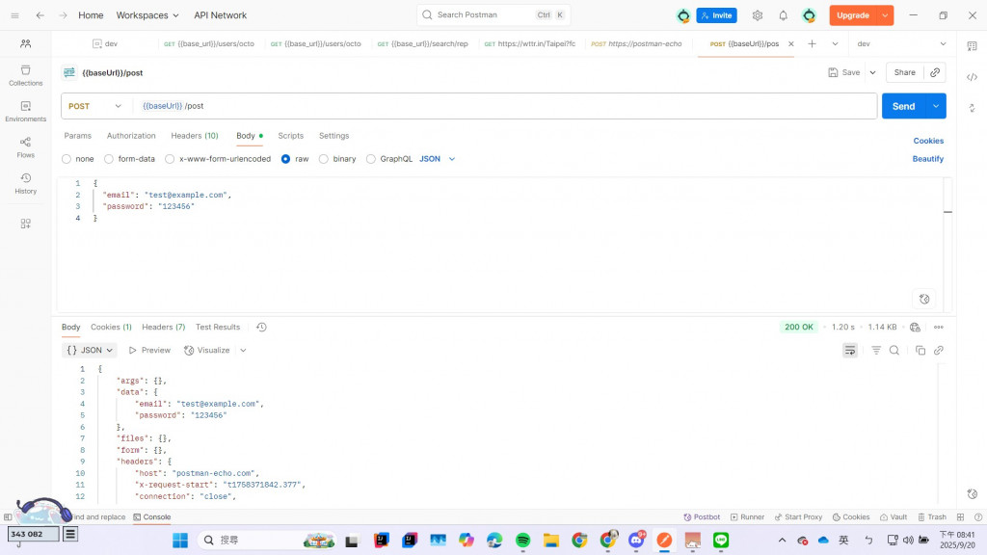Image resolution: width=987 pixels, height=555 pixels.
Task: Click the request URL input field
Action: (x=505, y=106)
